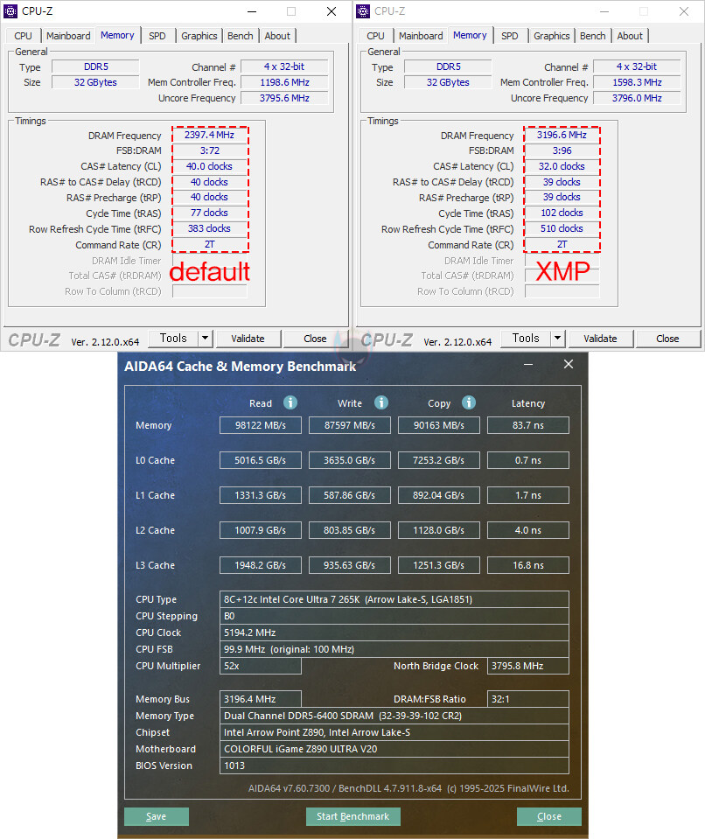Open the About tab in the right CPU-Z window
This screenshot has height=839, width=705.
(x=630, y=36)
